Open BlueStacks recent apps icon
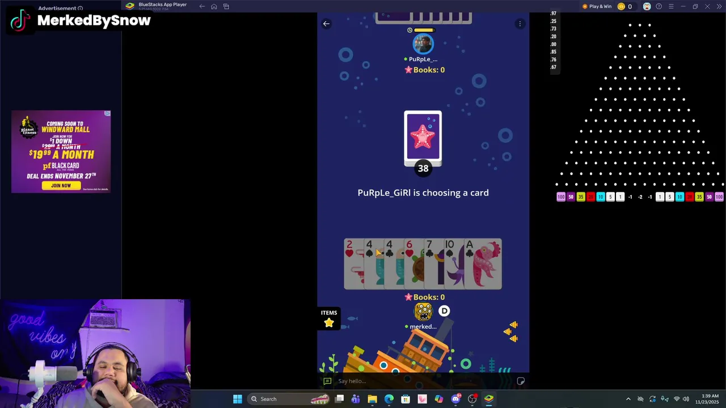 tap(226, 6)
